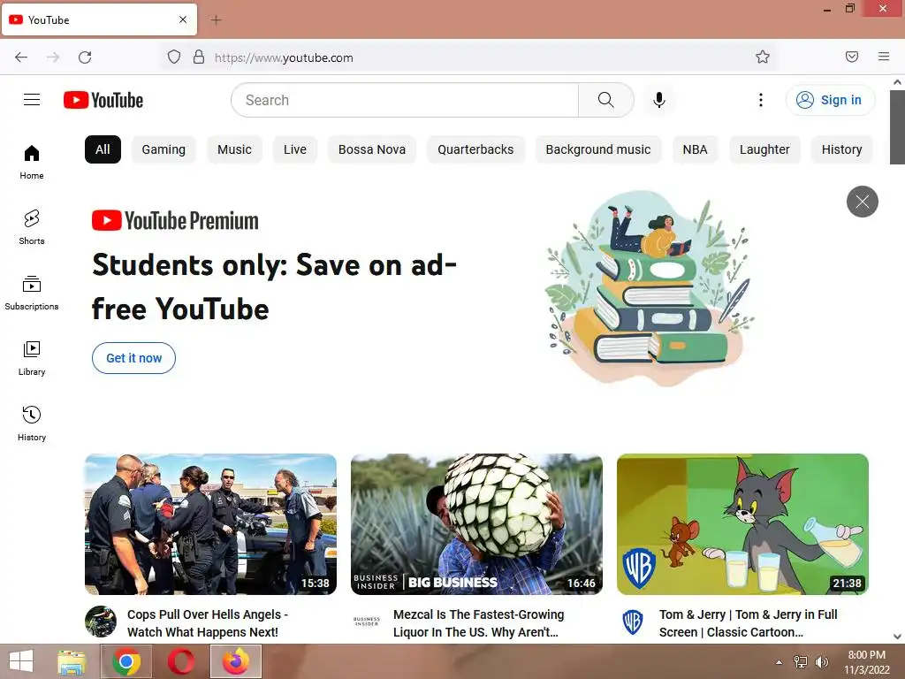The image size is (905, 679).
Task: Open the taskbar clock showing 8:00 PM
Action: pyautogui.click(x=866, y=662)
